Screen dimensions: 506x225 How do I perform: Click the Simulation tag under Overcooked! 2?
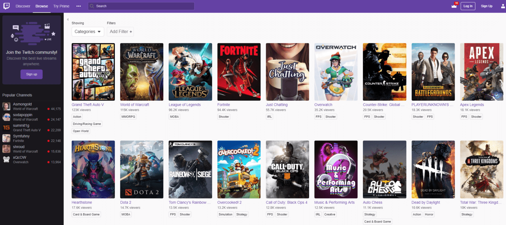(226, 214)
